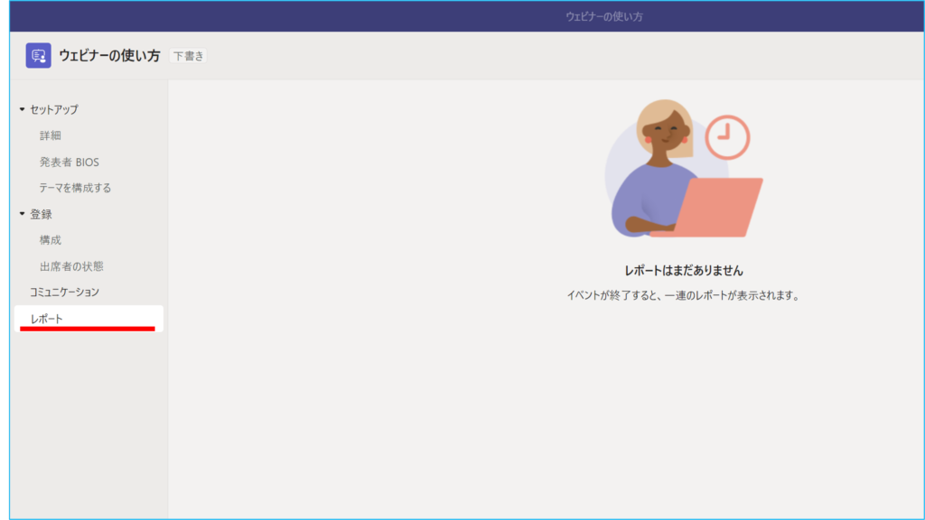Select the セットアップ section label
This screenshot has height=520, width=925.
(54, 109)
